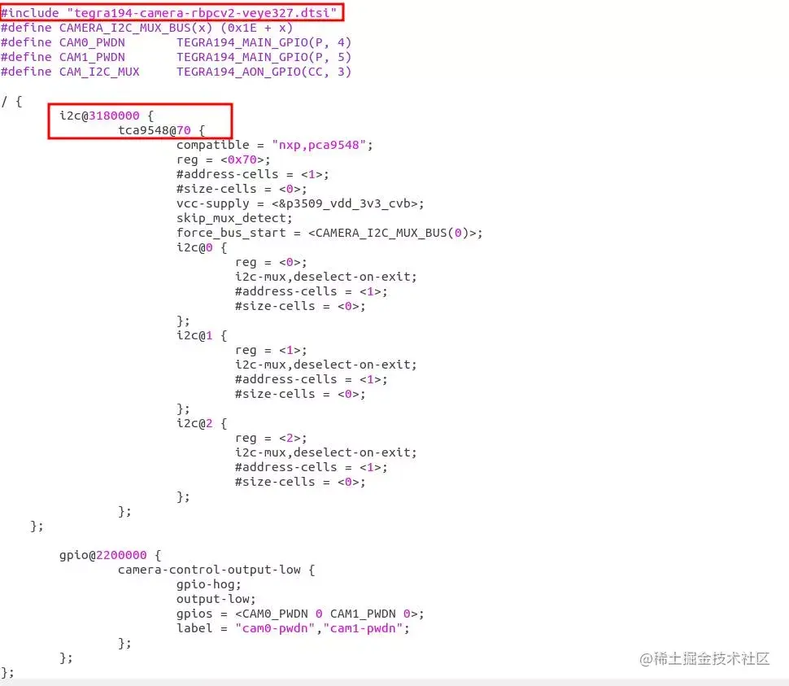
Task: Click the reg = <2> line
Action: 271,438
